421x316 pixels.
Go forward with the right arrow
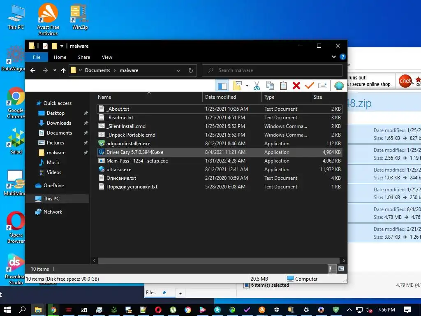pyautogui.click(x=45, y=70)
